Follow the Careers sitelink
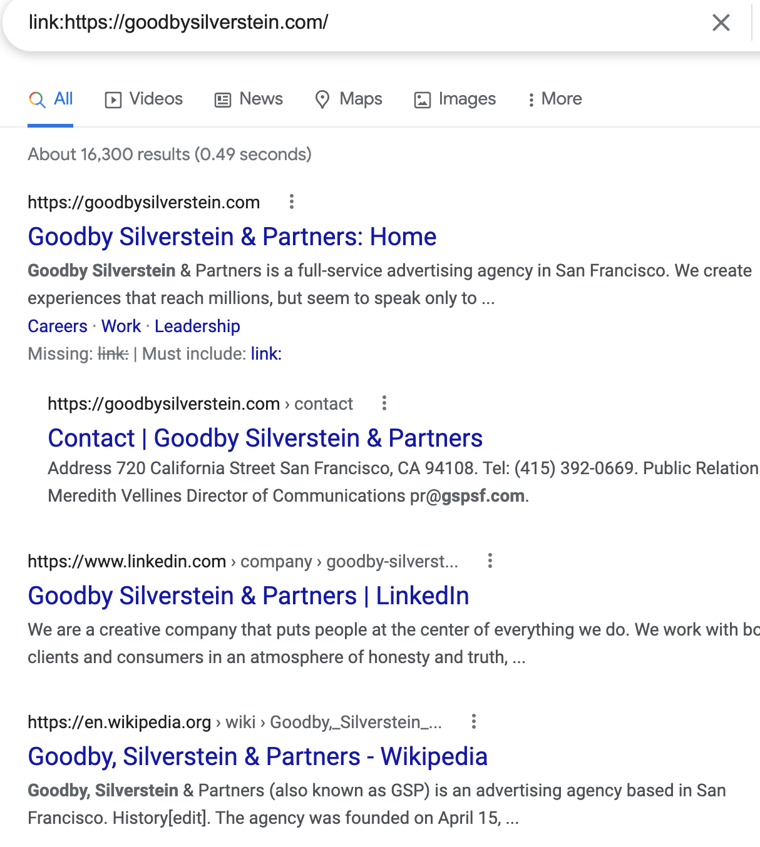The height and width of the screenshot is (847, 760). click(x=58, y=327)
